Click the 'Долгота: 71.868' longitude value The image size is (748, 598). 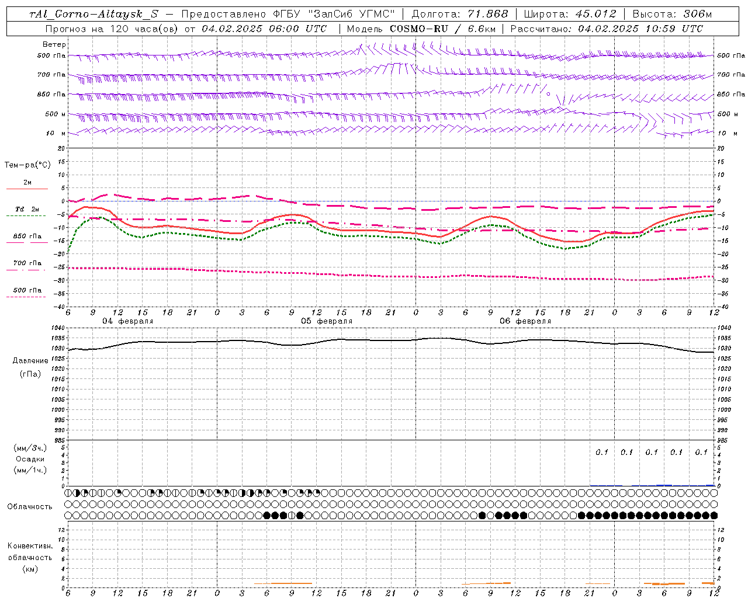coord(460,14)
